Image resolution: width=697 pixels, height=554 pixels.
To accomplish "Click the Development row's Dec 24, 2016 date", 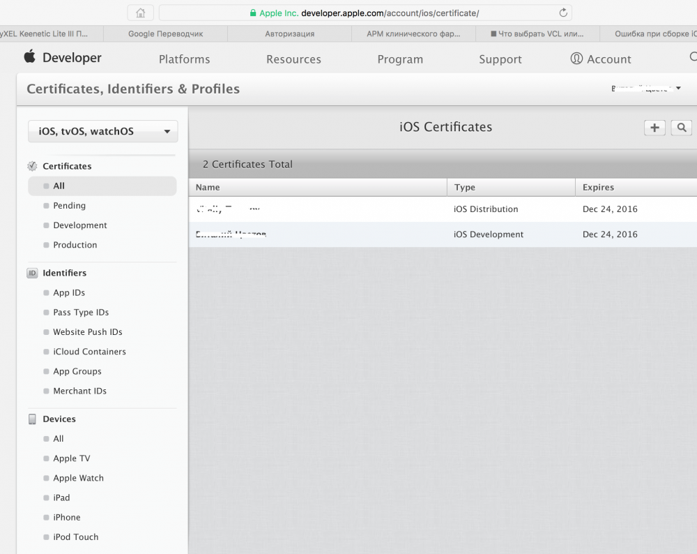I will click(610, 234).
